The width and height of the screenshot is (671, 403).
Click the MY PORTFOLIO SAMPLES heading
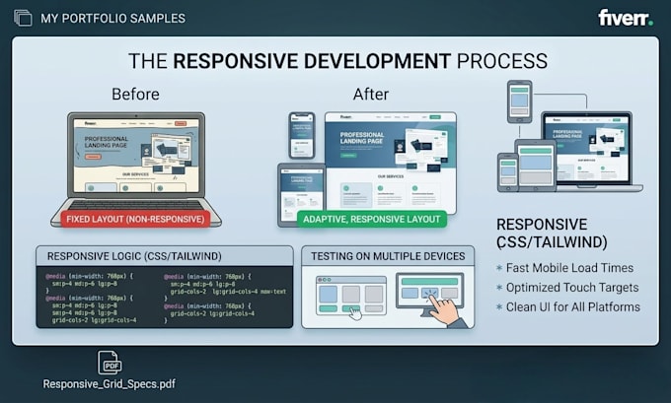112,19
